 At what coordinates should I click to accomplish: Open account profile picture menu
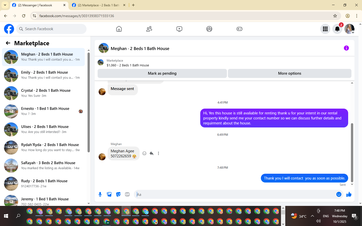tap(349, 29)
